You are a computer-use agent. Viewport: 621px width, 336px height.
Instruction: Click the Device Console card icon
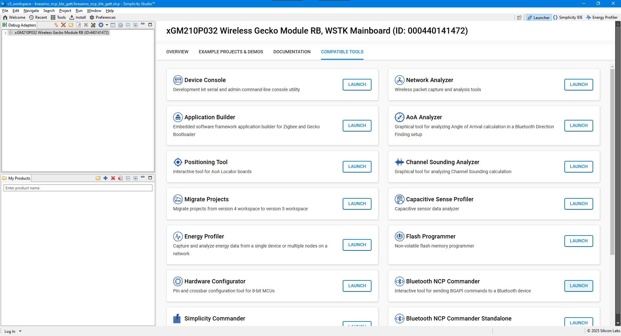(178, 80)
